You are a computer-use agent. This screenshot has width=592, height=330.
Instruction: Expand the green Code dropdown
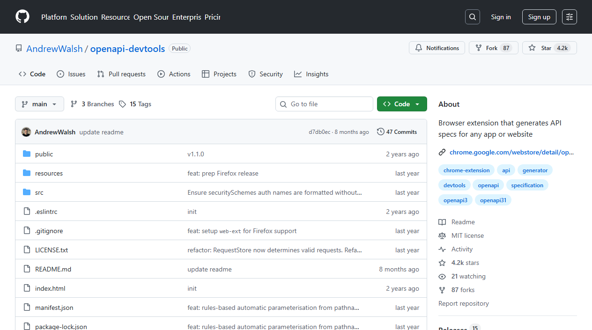(402, 103)
